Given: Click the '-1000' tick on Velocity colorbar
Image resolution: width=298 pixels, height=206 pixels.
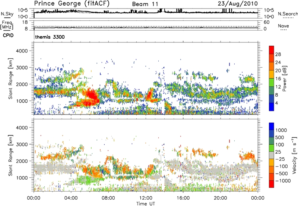Looking at the screenshot, I should click(x=283, y=181).
